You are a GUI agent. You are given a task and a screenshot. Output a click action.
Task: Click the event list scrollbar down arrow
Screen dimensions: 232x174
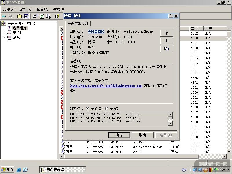pos(229,152)
